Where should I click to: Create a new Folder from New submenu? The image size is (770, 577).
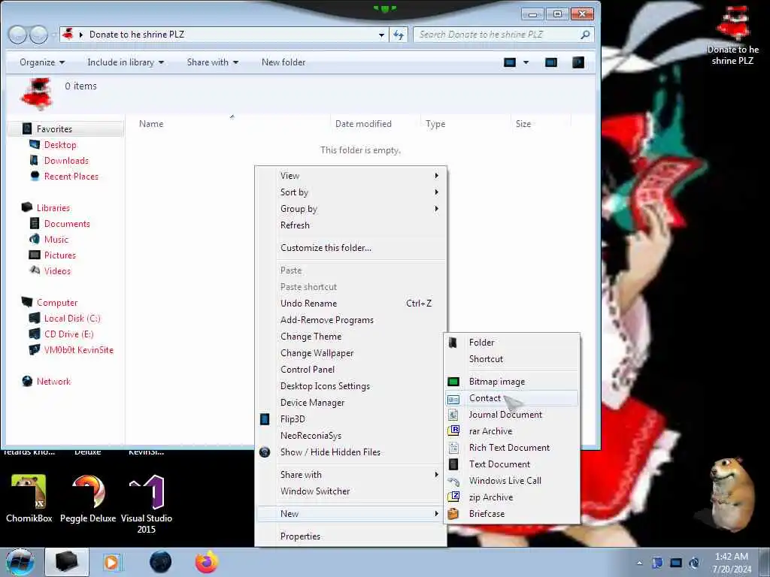pos(511,343)
